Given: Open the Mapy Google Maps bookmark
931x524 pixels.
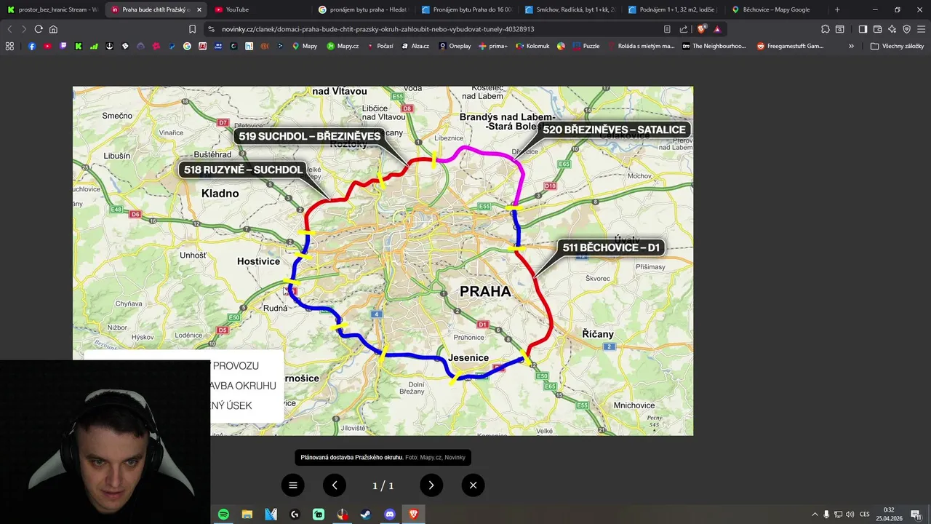Looking at the screenshot, I should pyautogui.click(x=305, y=46).
